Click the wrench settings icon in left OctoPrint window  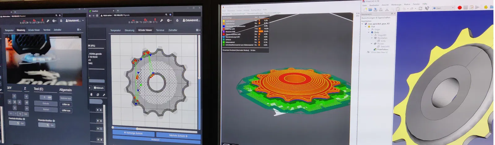pyautogui.click(x=48, y=21)
